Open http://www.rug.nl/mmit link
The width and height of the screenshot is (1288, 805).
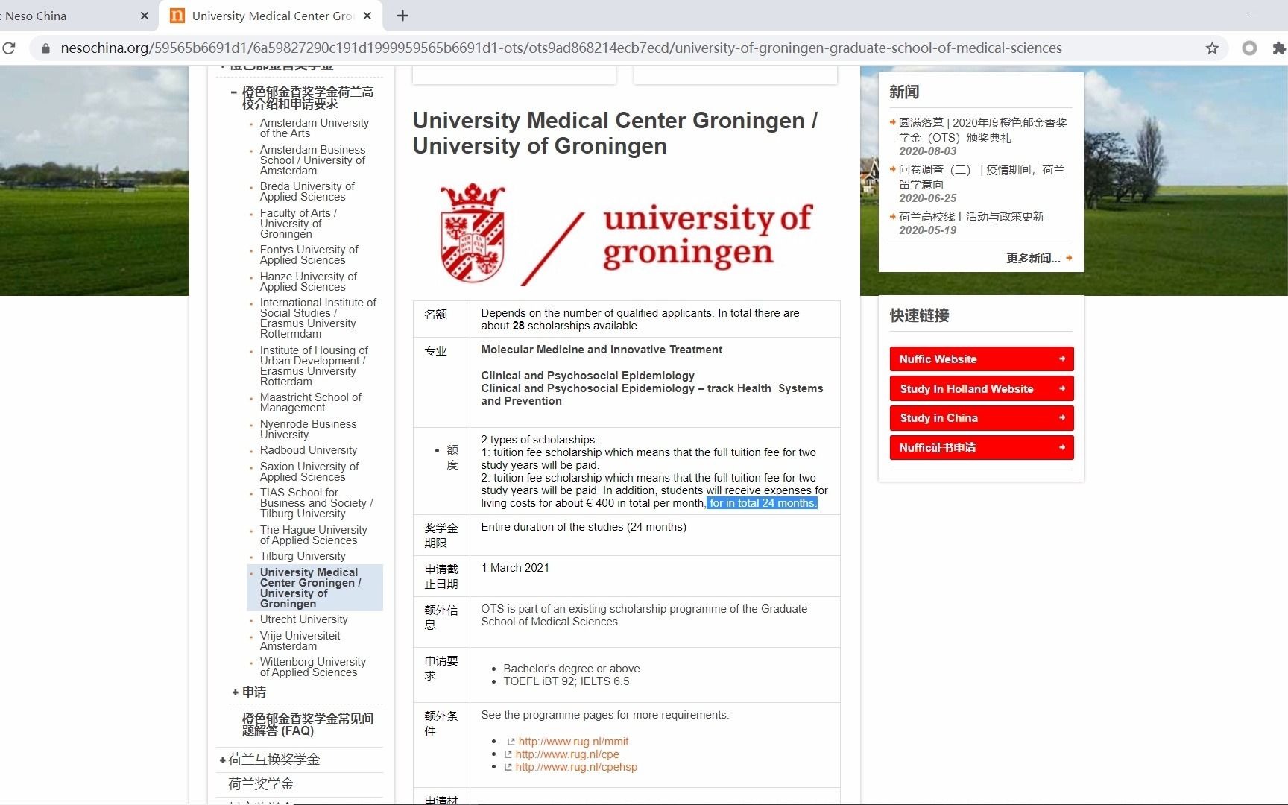573,742
